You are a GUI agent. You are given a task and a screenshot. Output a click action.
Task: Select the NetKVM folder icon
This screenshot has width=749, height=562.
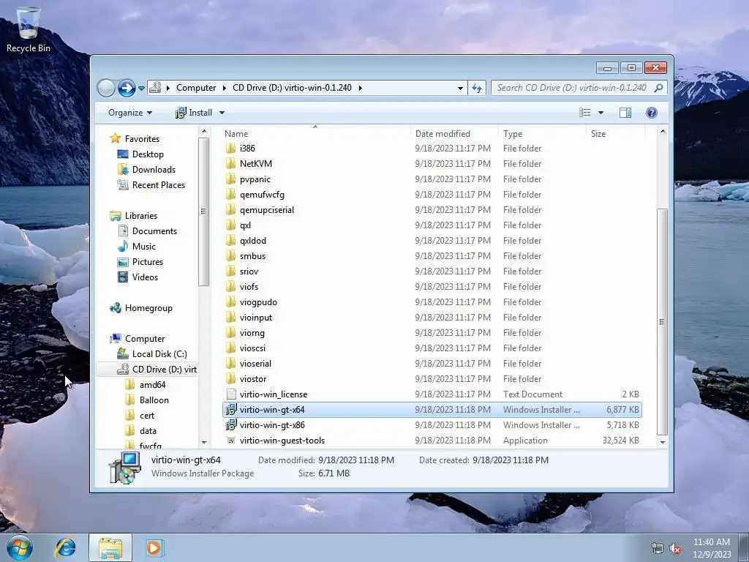(x=230, y=163)
